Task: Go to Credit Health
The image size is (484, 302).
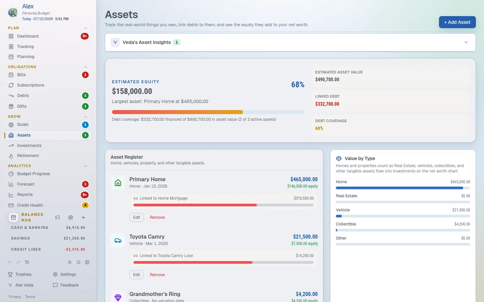Action: [48, 205]
